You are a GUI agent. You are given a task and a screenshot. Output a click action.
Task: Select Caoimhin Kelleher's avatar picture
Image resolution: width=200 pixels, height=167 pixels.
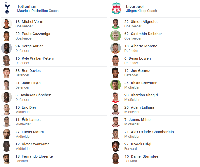coord(116,36)
